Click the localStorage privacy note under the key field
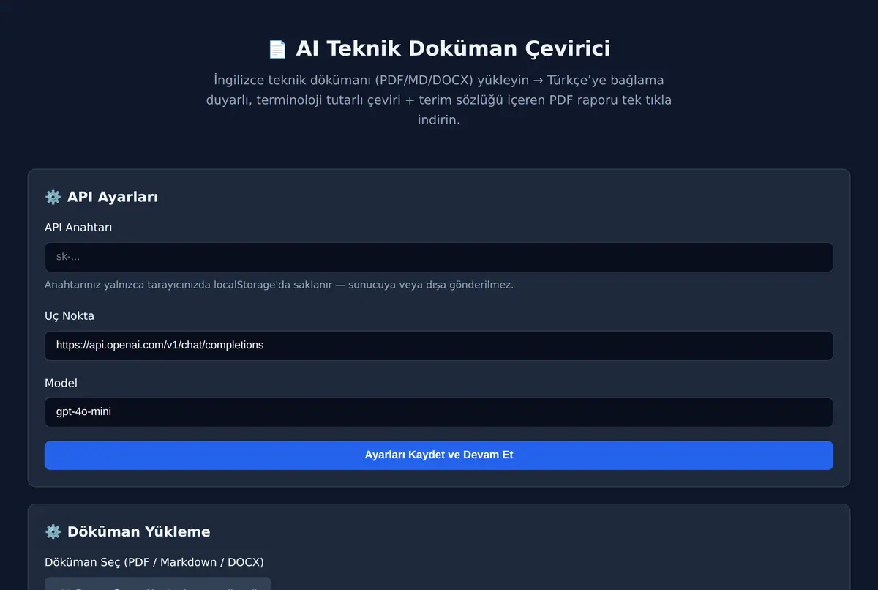The width and height of the screenshot is (878, 590). (x=279, y=285)
